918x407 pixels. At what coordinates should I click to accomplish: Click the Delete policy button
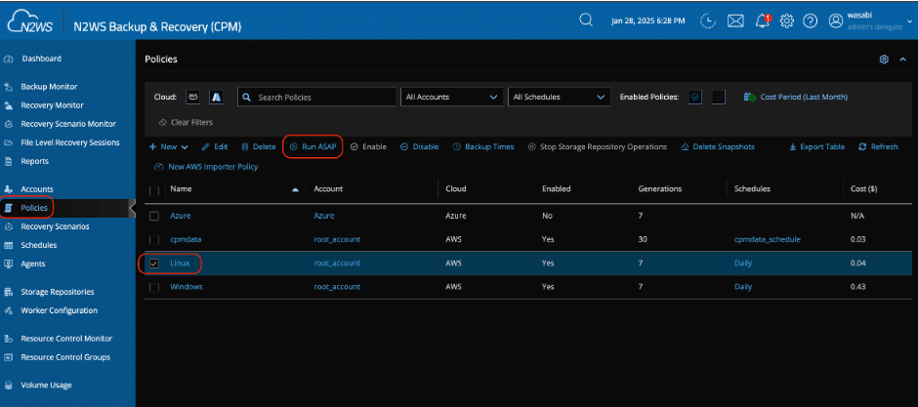[258, 146]
